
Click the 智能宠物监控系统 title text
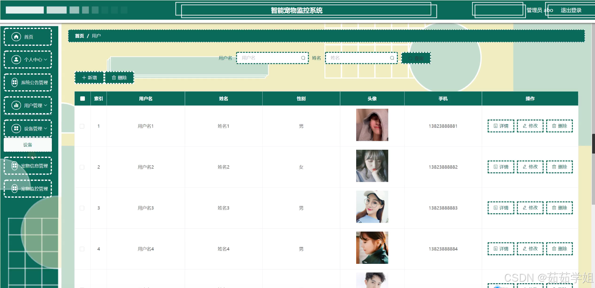[x=297, y=10]
